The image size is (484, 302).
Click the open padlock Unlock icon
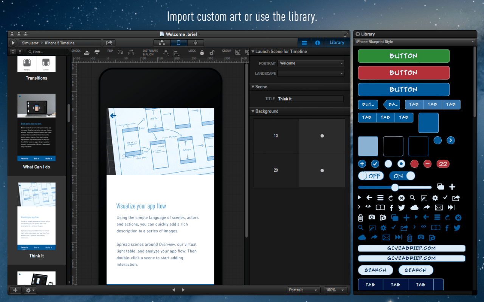click(212, 53)
